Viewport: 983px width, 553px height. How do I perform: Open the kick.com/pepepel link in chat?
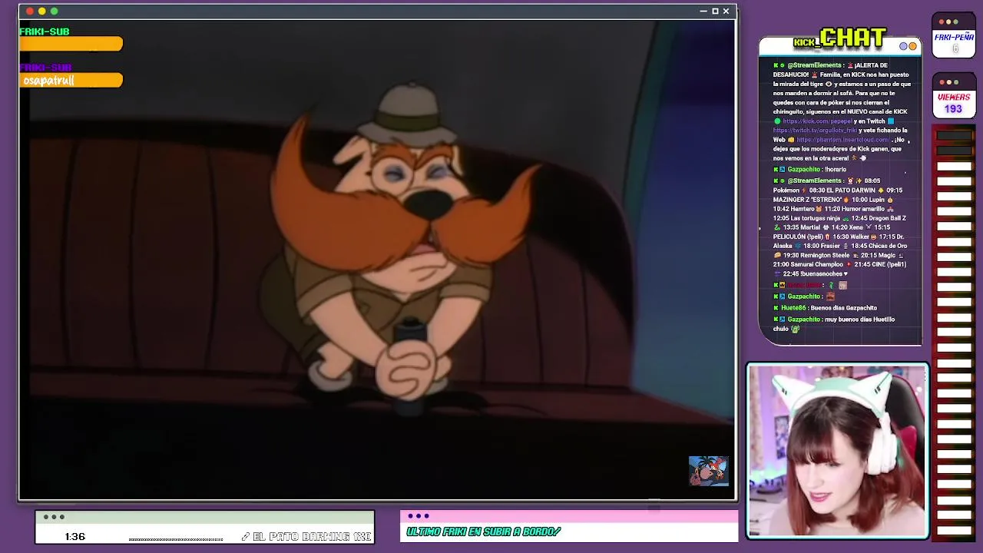[817, 121]
